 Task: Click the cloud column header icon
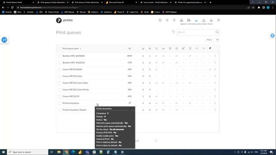[x=176, y=49]
